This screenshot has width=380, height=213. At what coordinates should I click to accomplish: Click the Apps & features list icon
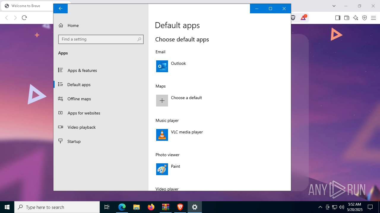[x=61, y=70]
